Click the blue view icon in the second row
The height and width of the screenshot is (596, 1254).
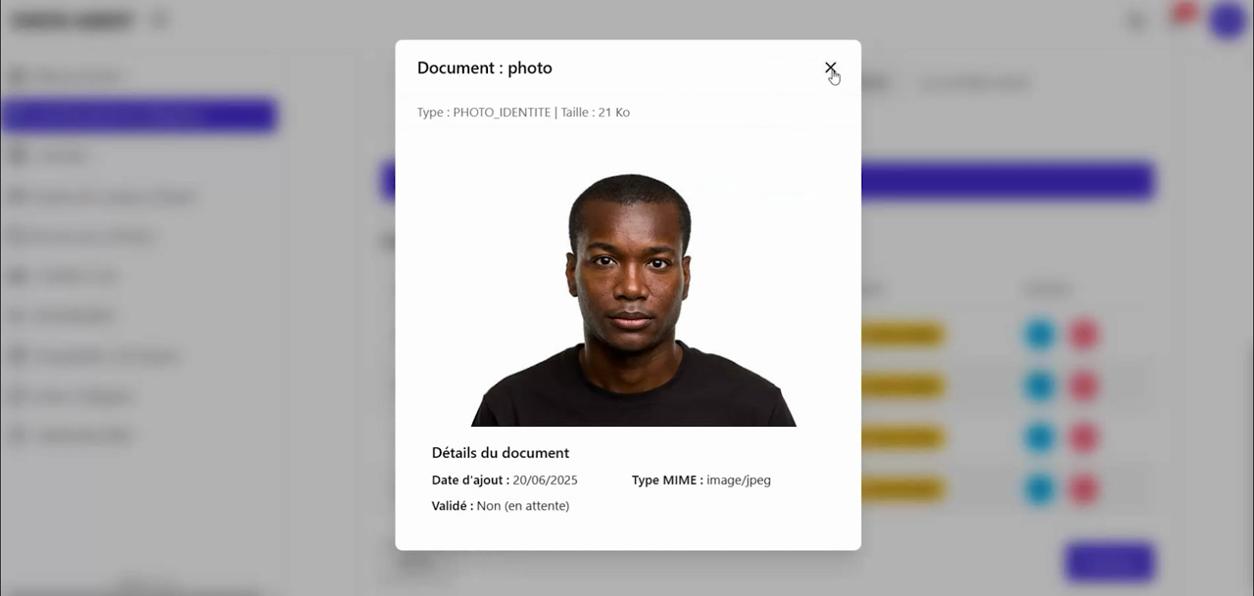click(x=1040, y=386)
